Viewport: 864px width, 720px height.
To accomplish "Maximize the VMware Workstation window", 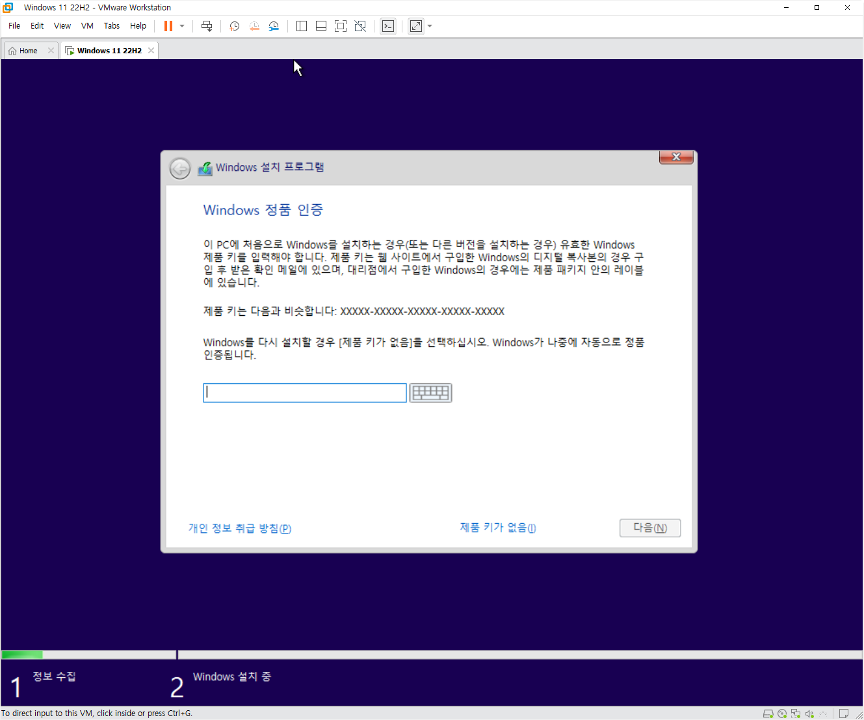I will click(x=817, y=8).
